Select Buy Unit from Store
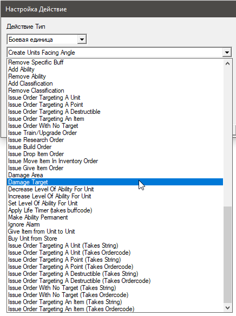 (115, 238)
